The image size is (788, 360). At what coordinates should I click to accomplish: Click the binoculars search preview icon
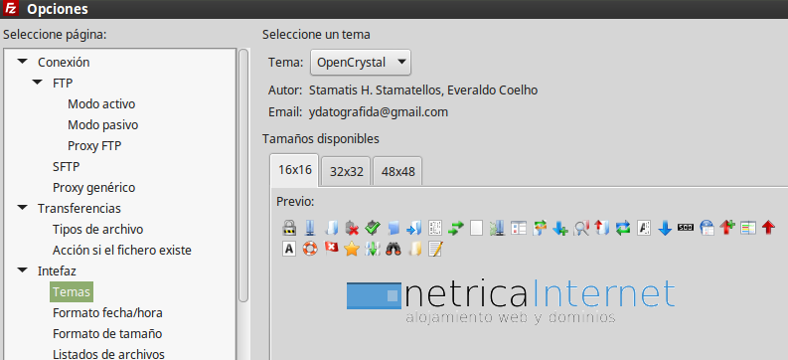pyautogui.click(x=393, y=249)
